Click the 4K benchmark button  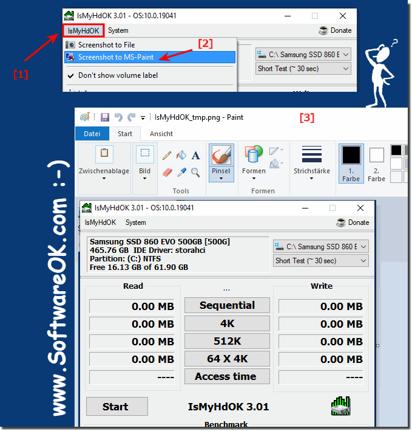[227, 323]
